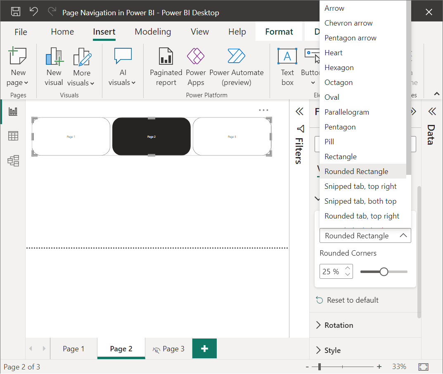Choose Hexagon from the shape list
The width and height of the screenshot is (443, 374).
pos(338,67)
